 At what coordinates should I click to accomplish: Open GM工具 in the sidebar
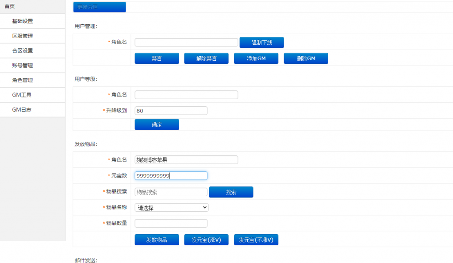(x=22, y=95)
